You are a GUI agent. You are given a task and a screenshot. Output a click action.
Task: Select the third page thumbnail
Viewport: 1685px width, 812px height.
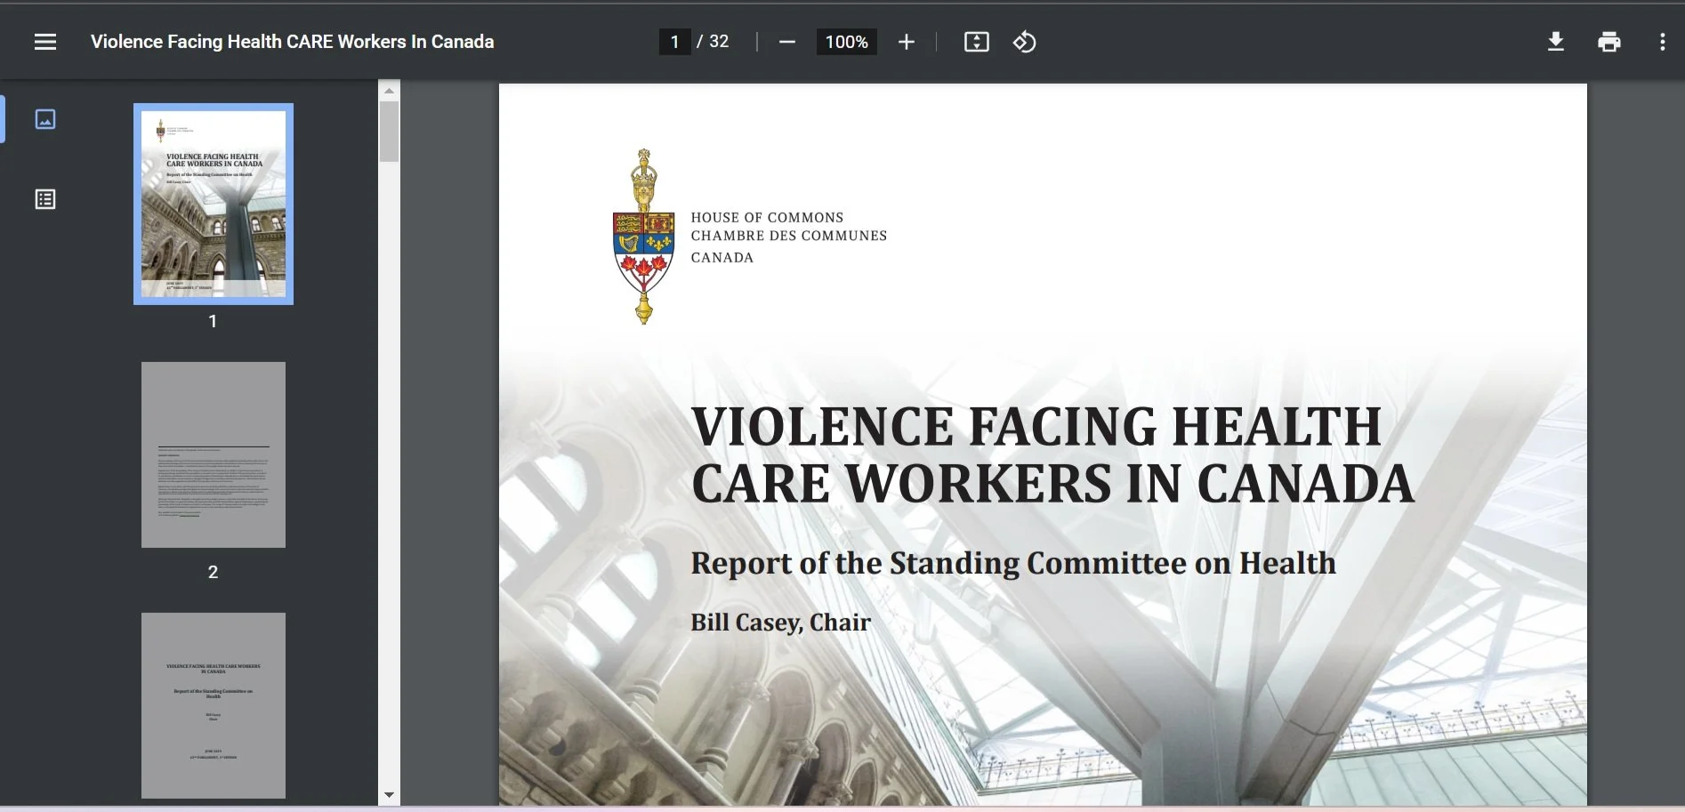214,705
